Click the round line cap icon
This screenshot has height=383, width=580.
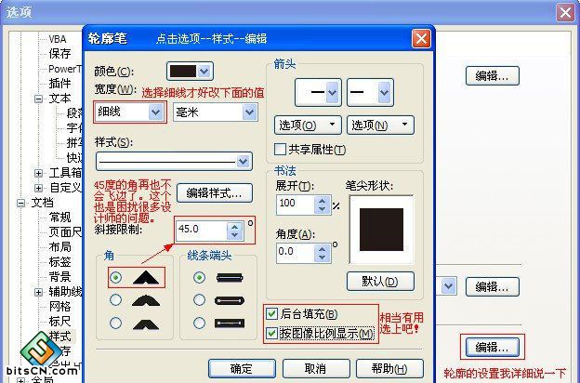tap(230, 300)
